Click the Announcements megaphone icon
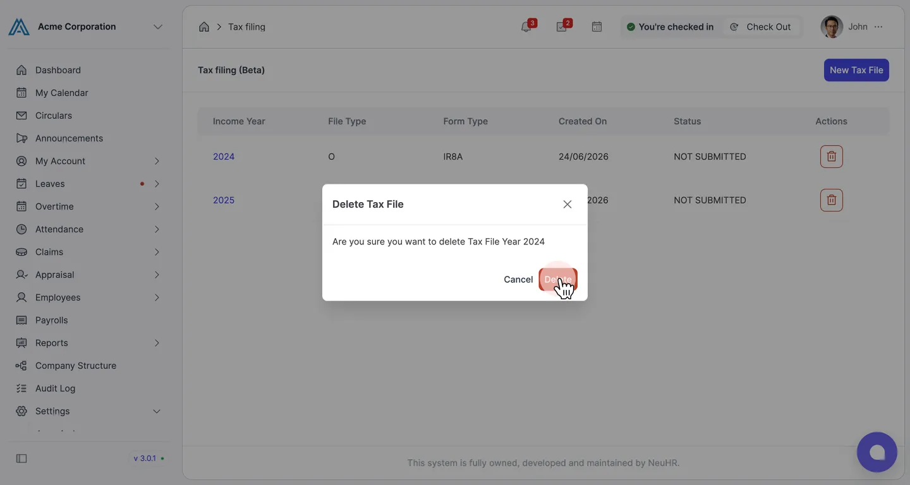This screenshot has width=910, height=485. coord(21,138)
